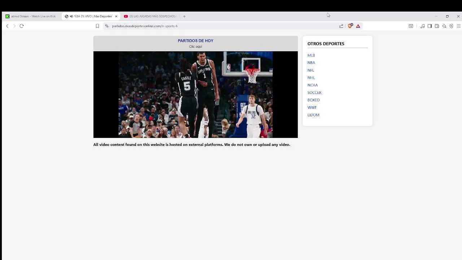Reload the current page
Image resolution: width=462 pixels, height=260 pixels.
pyautogui.click(x=22, y=26)
